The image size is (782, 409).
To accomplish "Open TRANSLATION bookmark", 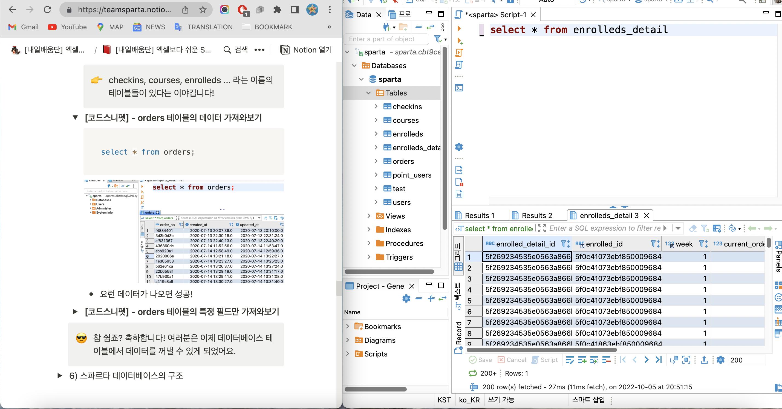I will click(x=203, y=27).
